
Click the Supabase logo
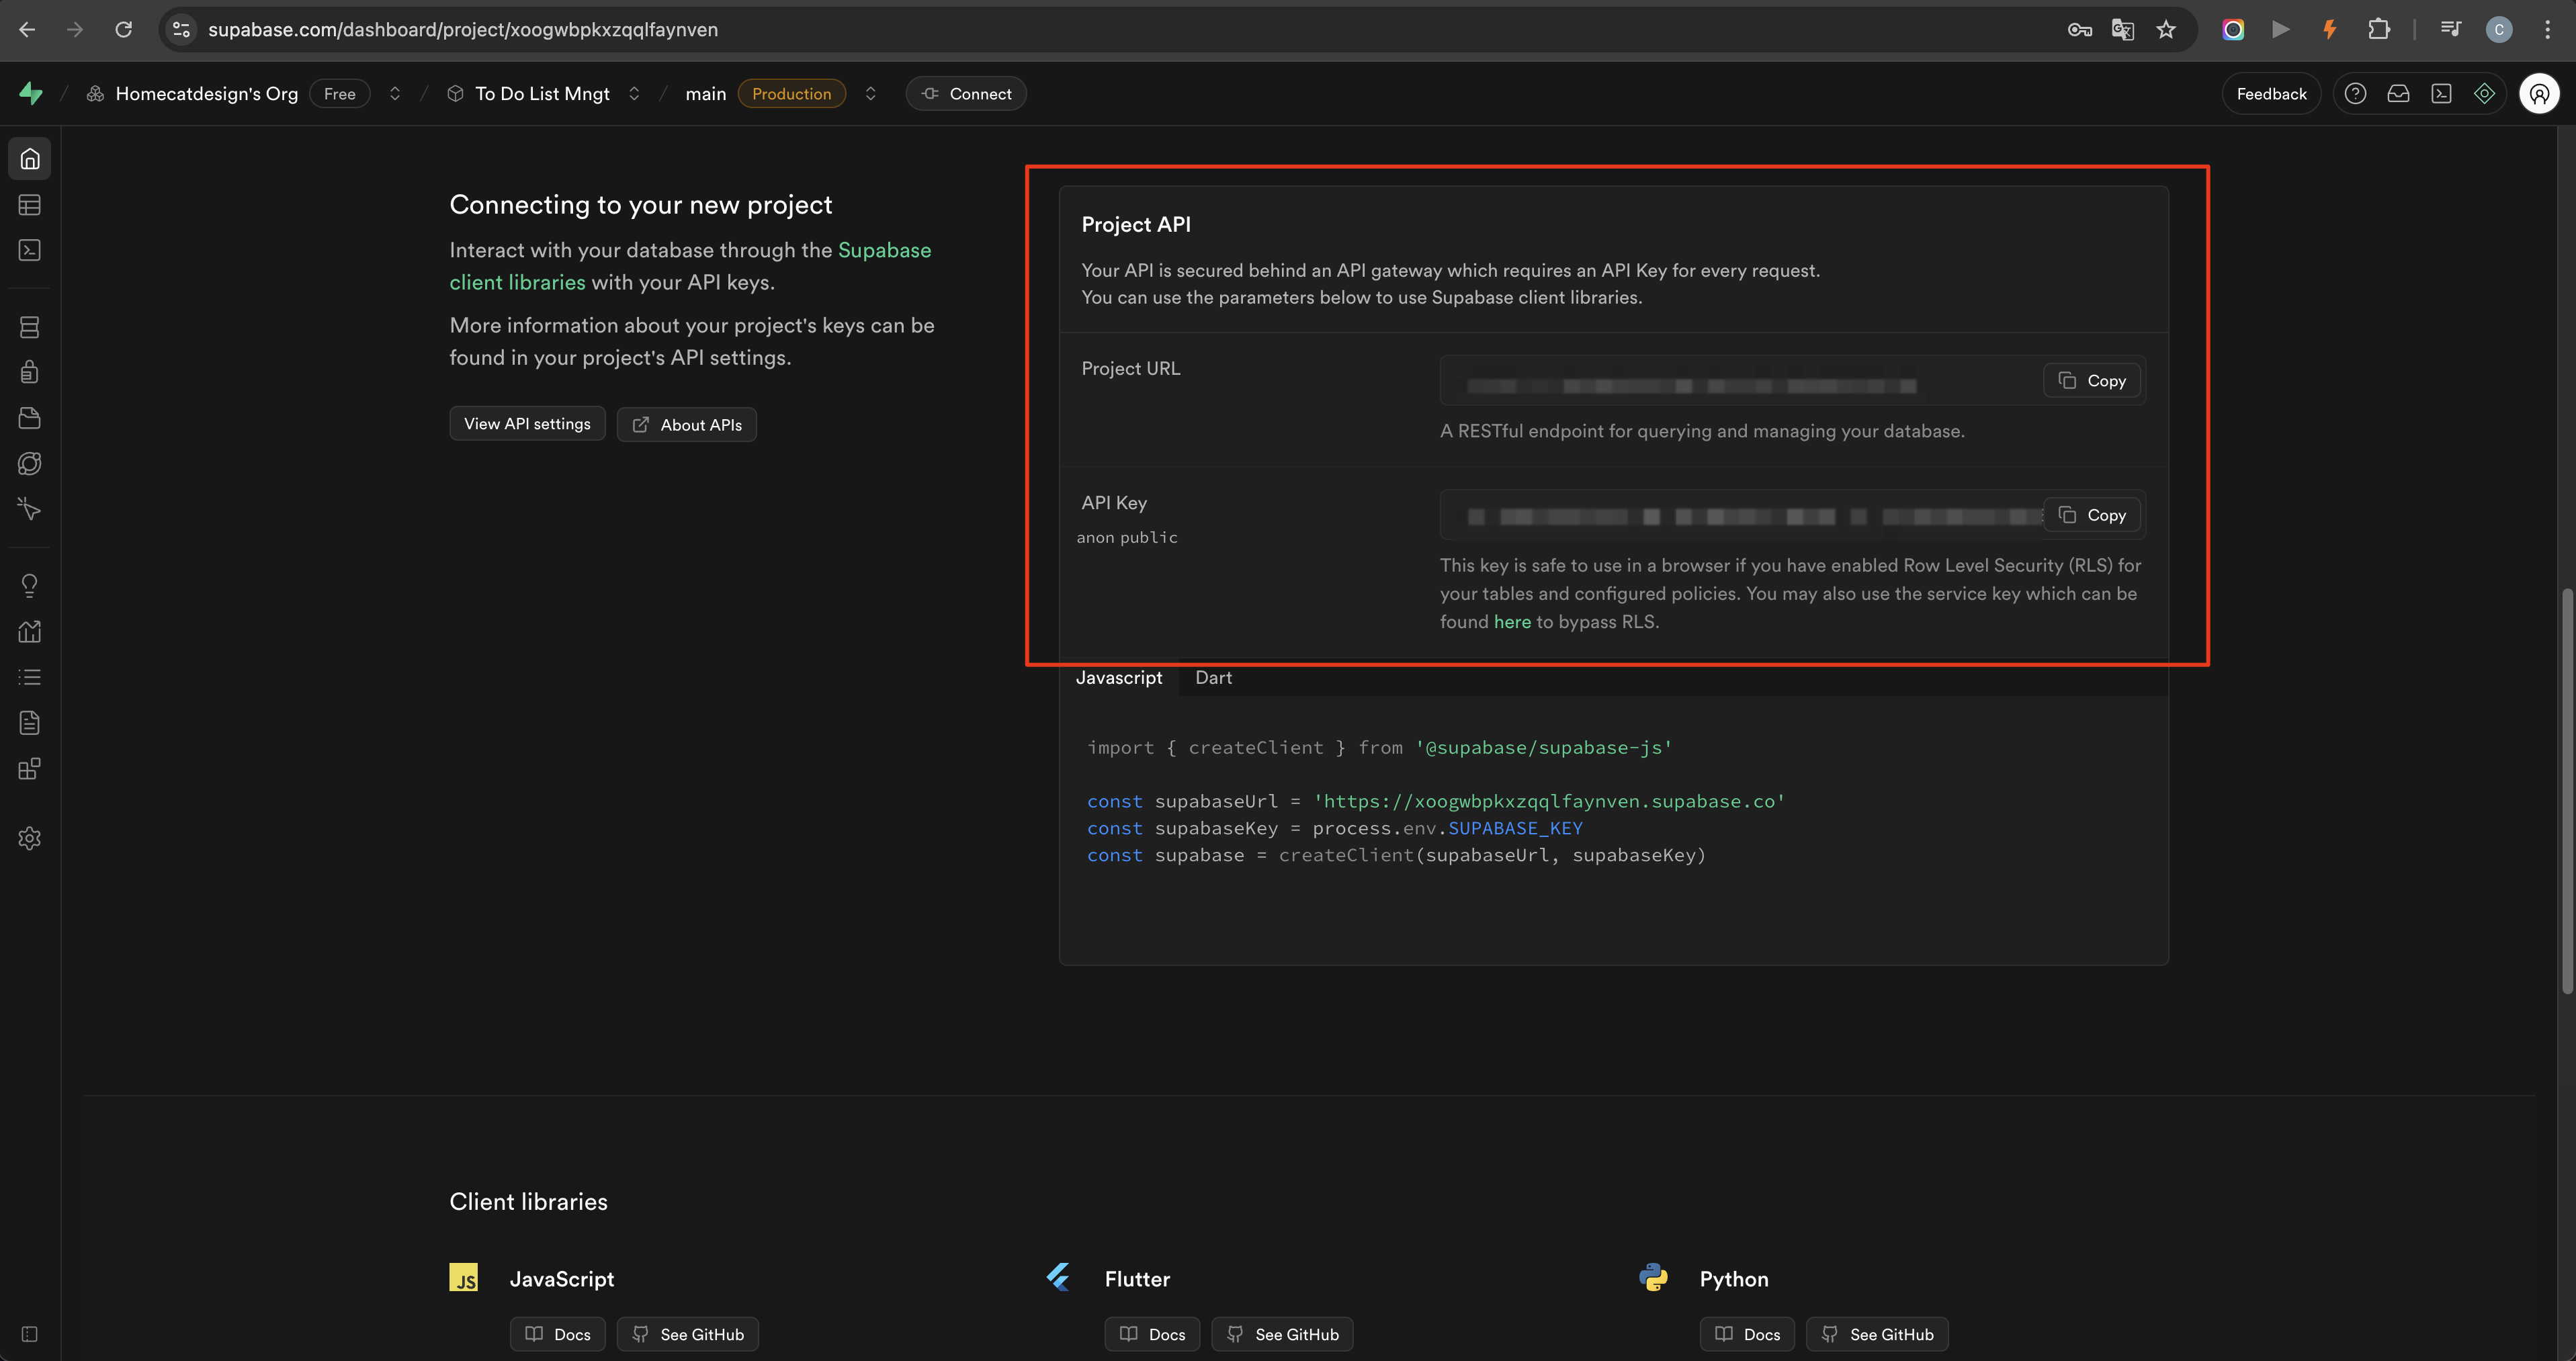click(x=31, y=93)
